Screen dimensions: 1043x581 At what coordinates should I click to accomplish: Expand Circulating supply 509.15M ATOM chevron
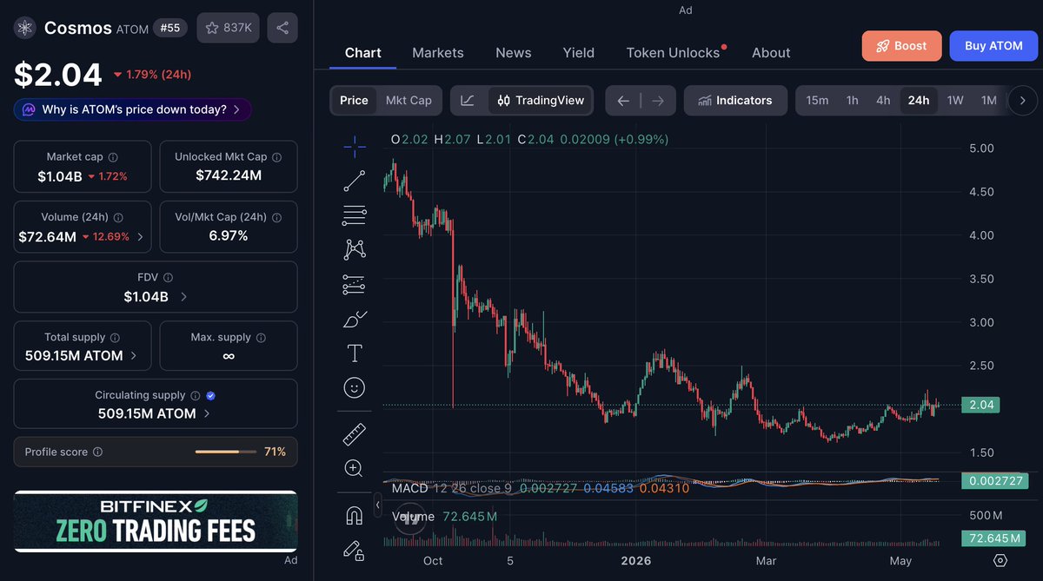pos(206,414)
